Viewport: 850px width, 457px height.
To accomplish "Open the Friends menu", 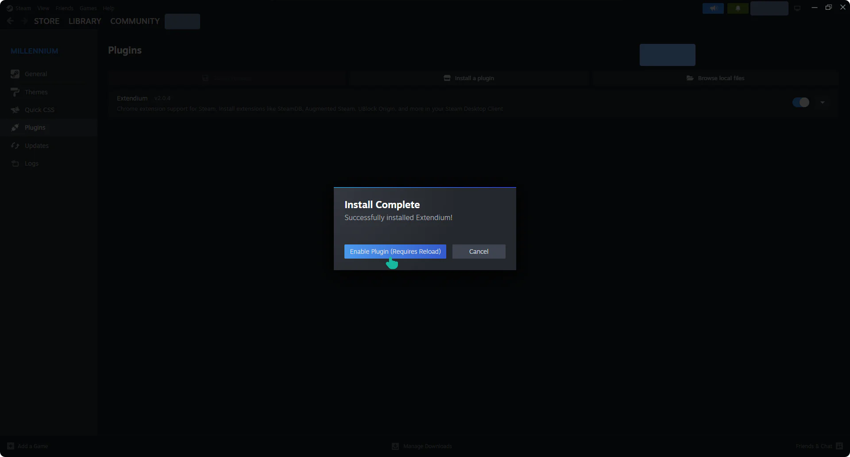I will coord(65,8).
